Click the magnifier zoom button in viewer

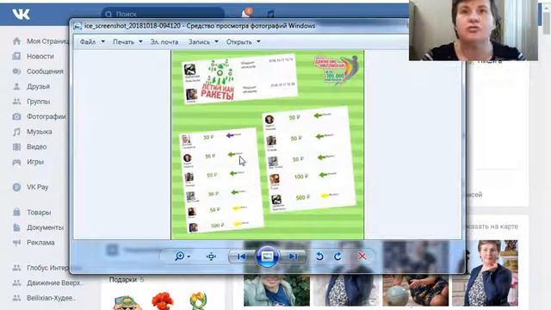pyautogui.click(x=180, y=257)
